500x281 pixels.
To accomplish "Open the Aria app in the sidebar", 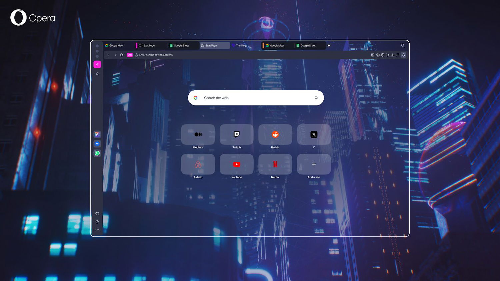I will [x=97, y=134].
